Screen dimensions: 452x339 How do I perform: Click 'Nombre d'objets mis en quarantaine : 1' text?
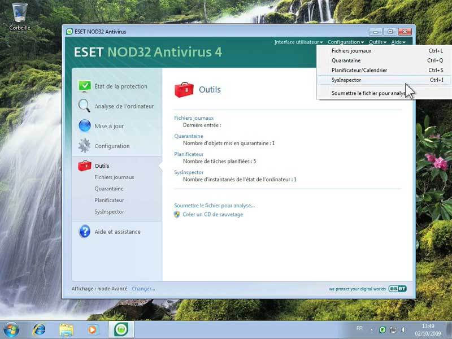[229, 144]
